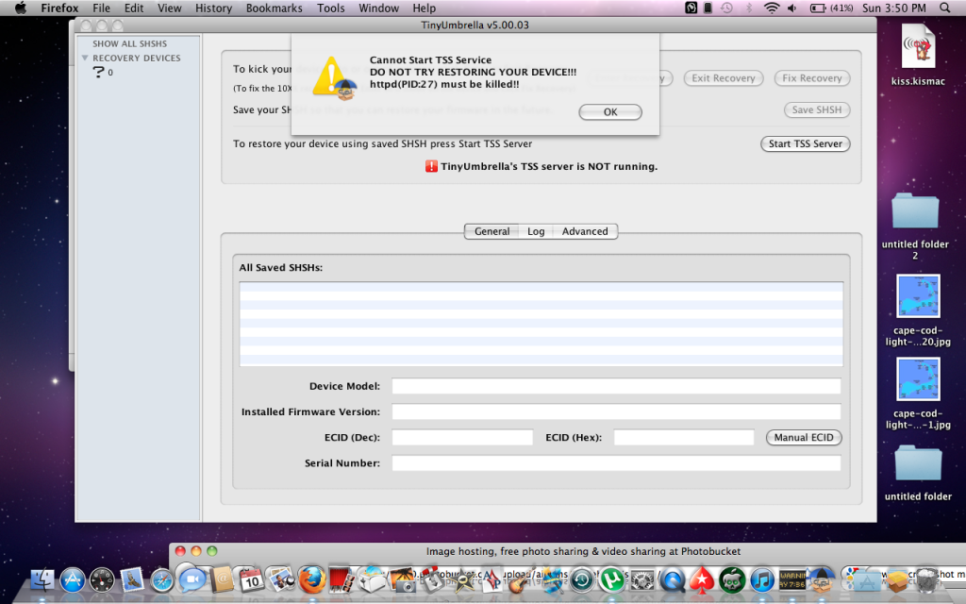Open Photo Booth from the Dock

click(341, 580)
